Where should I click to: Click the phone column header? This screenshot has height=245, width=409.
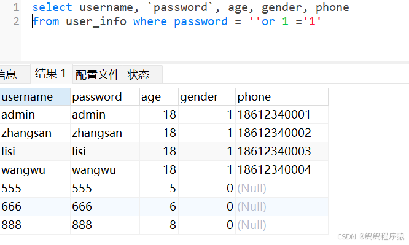282,97
